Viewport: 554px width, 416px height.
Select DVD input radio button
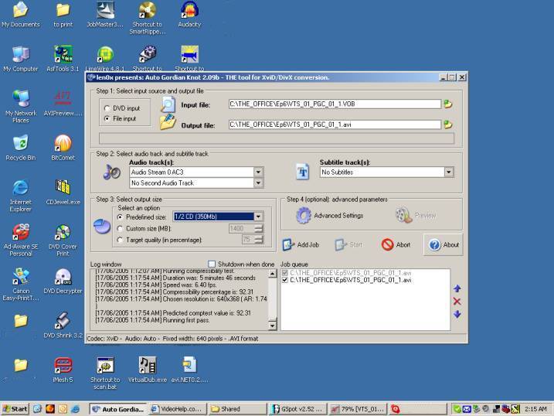point(107,108)
